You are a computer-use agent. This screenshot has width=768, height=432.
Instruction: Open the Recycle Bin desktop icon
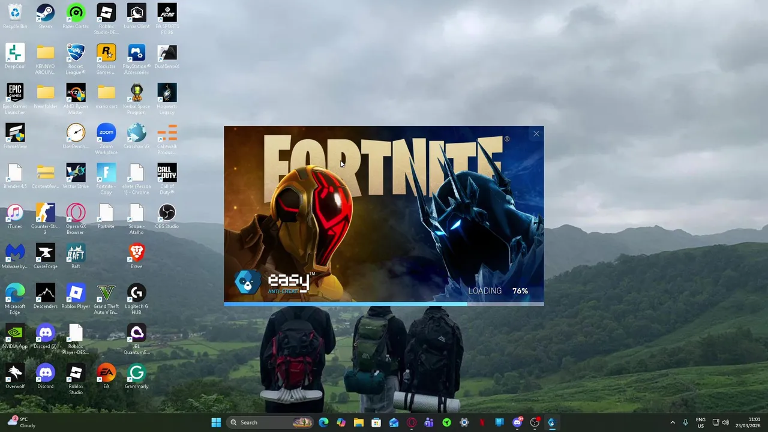coord(15,17)
